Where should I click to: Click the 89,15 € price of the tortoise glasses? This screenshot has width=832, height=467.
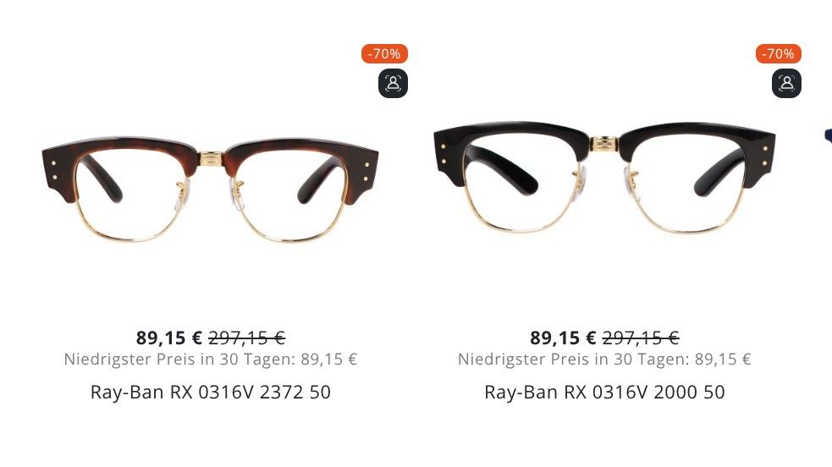(x=168, y=338)
